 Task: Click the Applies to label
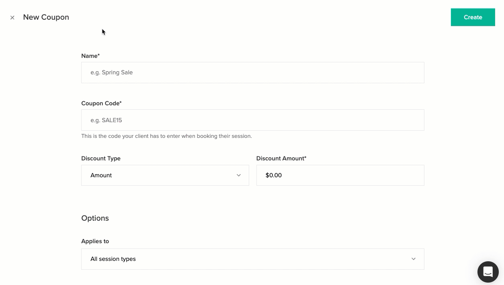click(x=95, y=241)
